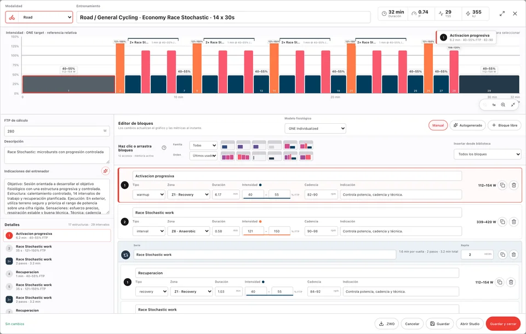Edit the Entrenamiento title field
This screenshot has width=526, height=334.
pos(224,17)
